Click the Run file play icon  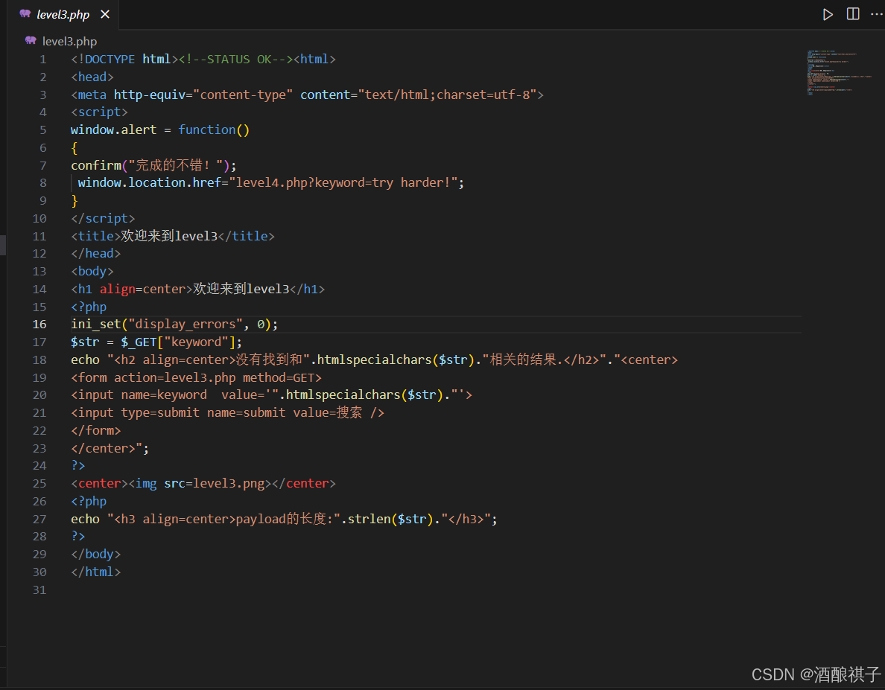[x=828, y=14]
